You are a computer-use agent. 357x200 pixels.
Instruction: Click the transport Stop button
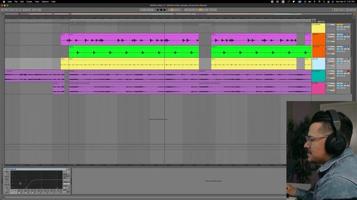click(161, 10)
